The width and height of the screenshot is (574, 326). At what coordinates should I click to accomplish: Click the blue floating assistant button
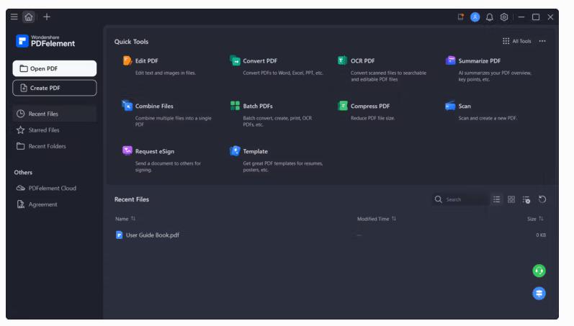(539, 294)
